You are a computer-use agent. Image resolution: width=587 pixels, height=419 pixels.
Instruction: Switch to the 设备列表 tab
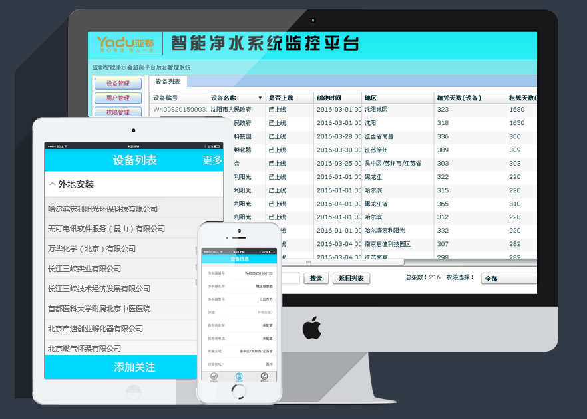pyautogui.click(x=168, y=82)
